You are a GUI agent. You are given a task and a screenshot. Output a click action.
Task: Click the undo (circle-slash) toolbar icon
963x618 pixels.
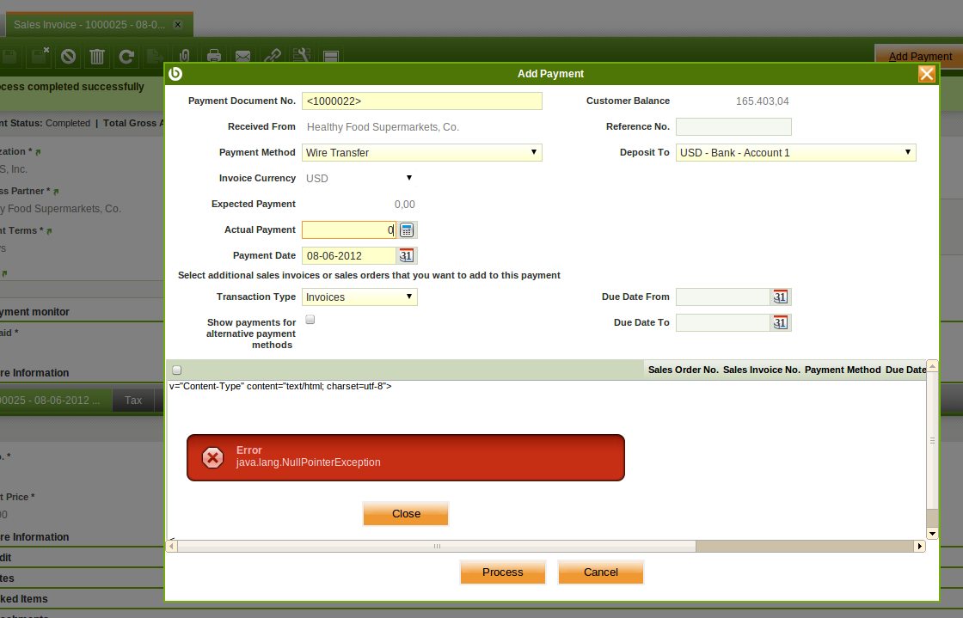(68, 57)
